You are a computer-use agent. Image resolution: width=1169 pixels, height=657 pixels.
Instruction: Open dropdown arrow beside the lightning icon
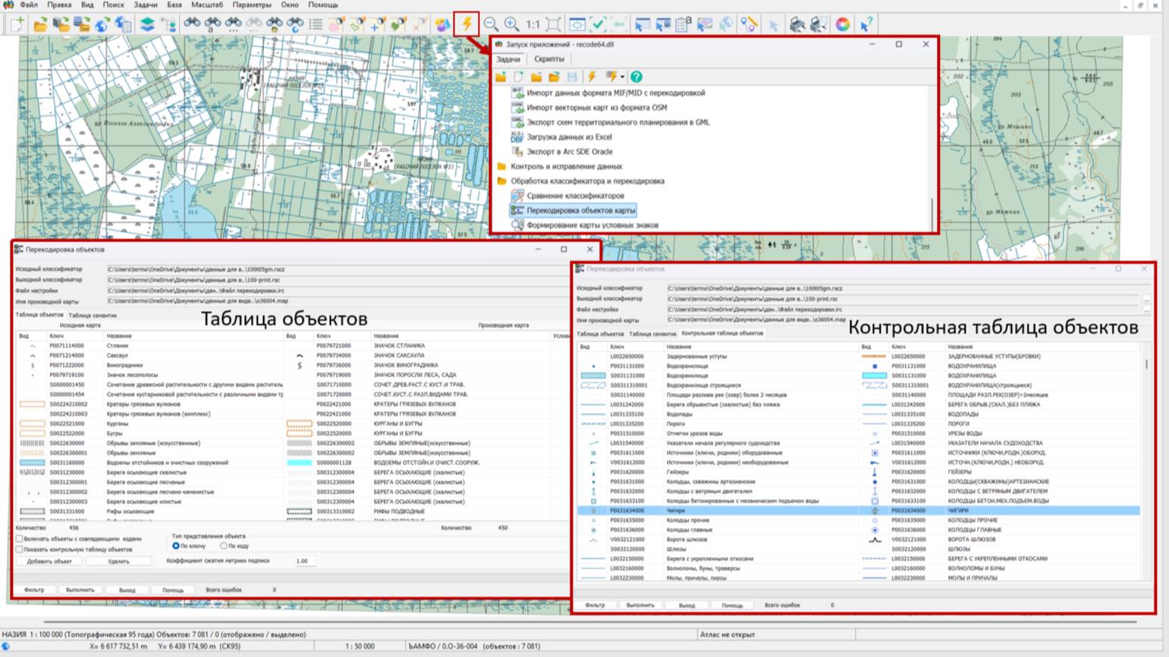pos(622,77)
